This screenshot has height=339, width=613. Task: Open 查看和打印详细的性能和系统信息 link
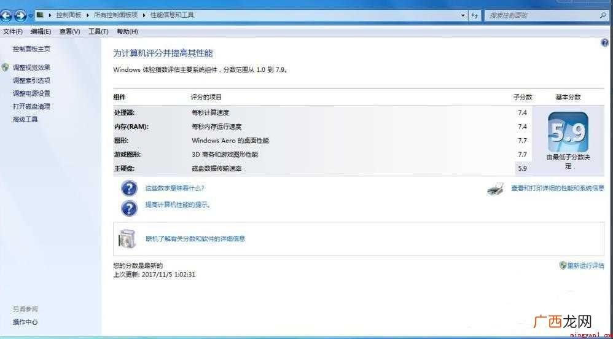coord(558,188)
